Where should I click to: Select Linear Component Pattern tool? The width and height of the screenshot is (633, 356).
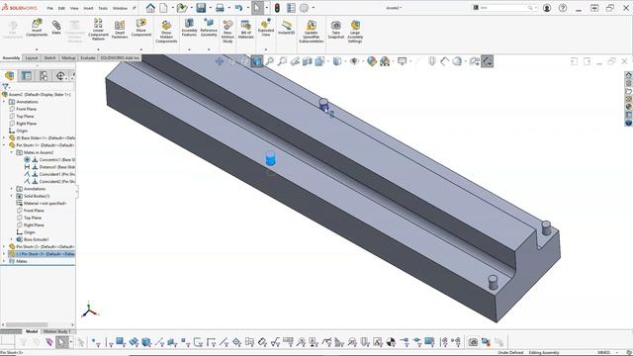click(98, 29)
